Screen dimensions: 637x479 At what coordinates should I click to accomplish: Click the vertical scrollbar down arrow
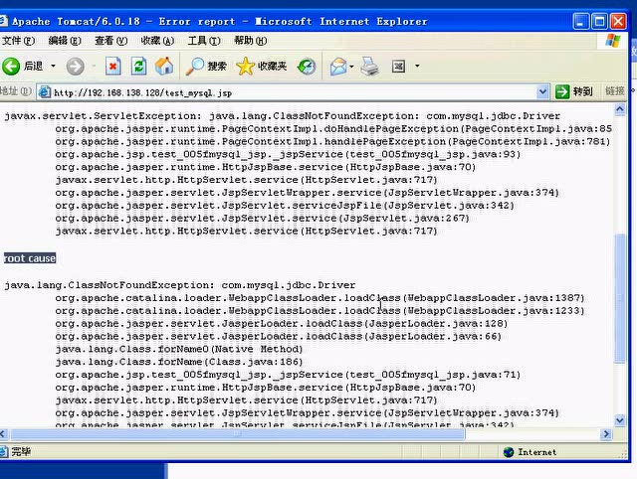pyautogui.click(x=619, y=420)
